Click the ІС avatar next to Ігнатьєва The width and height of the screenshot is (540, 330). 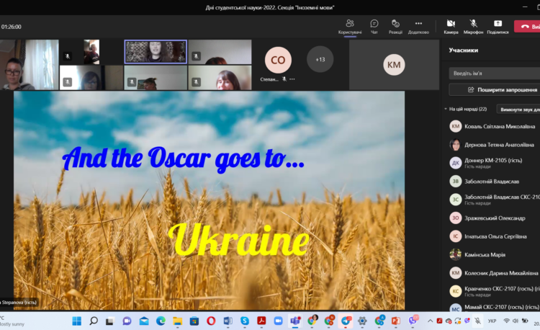tap(455, 236)
